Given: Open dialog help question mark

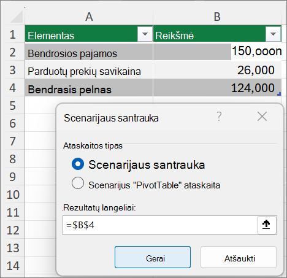Looking at the screenshot, I should coord(219,117).
